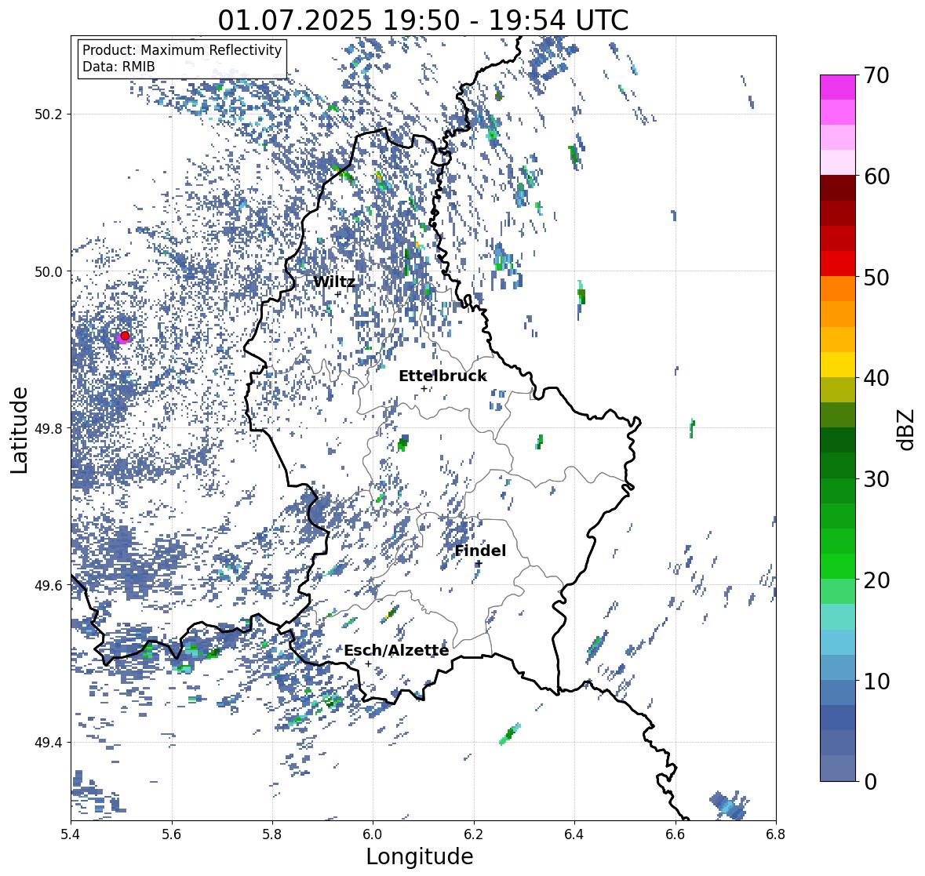The width and height of the screenshot is (925, 876).
Task: Click the plus marker under Ettelbruck label
Action: point(424,388)
